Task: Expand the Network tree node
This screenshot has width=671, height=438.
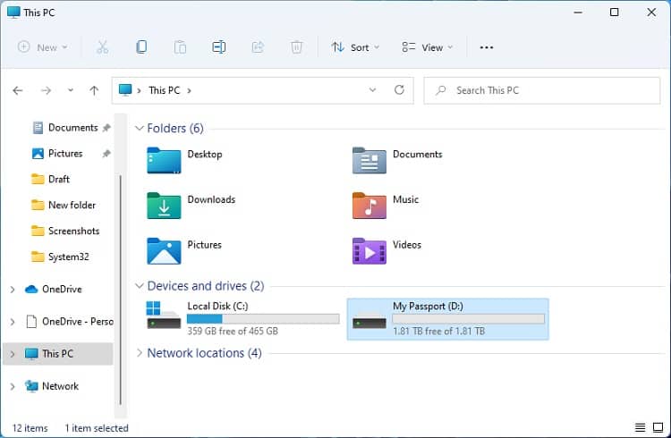Action: coord(13,386)
